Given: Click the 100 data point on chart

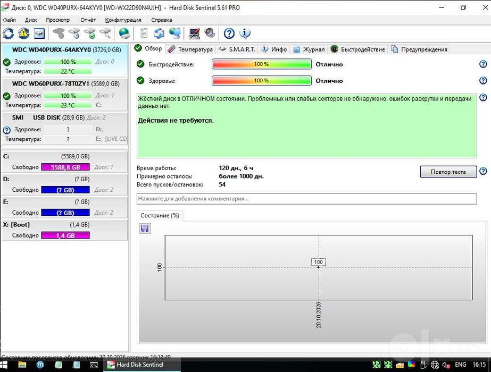Looking at the screenshot, I should pos(319,267).
